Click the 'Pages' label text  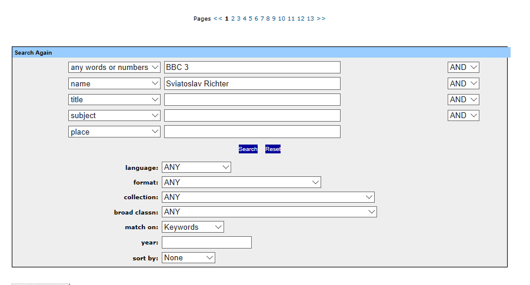[x=202, y=19]
